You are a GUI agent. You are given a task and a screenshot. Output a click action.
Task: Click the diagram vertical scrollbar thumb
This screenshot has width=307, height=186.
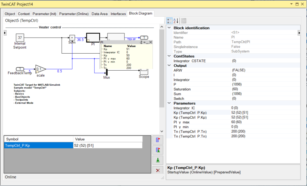click(x=162, y=68)
